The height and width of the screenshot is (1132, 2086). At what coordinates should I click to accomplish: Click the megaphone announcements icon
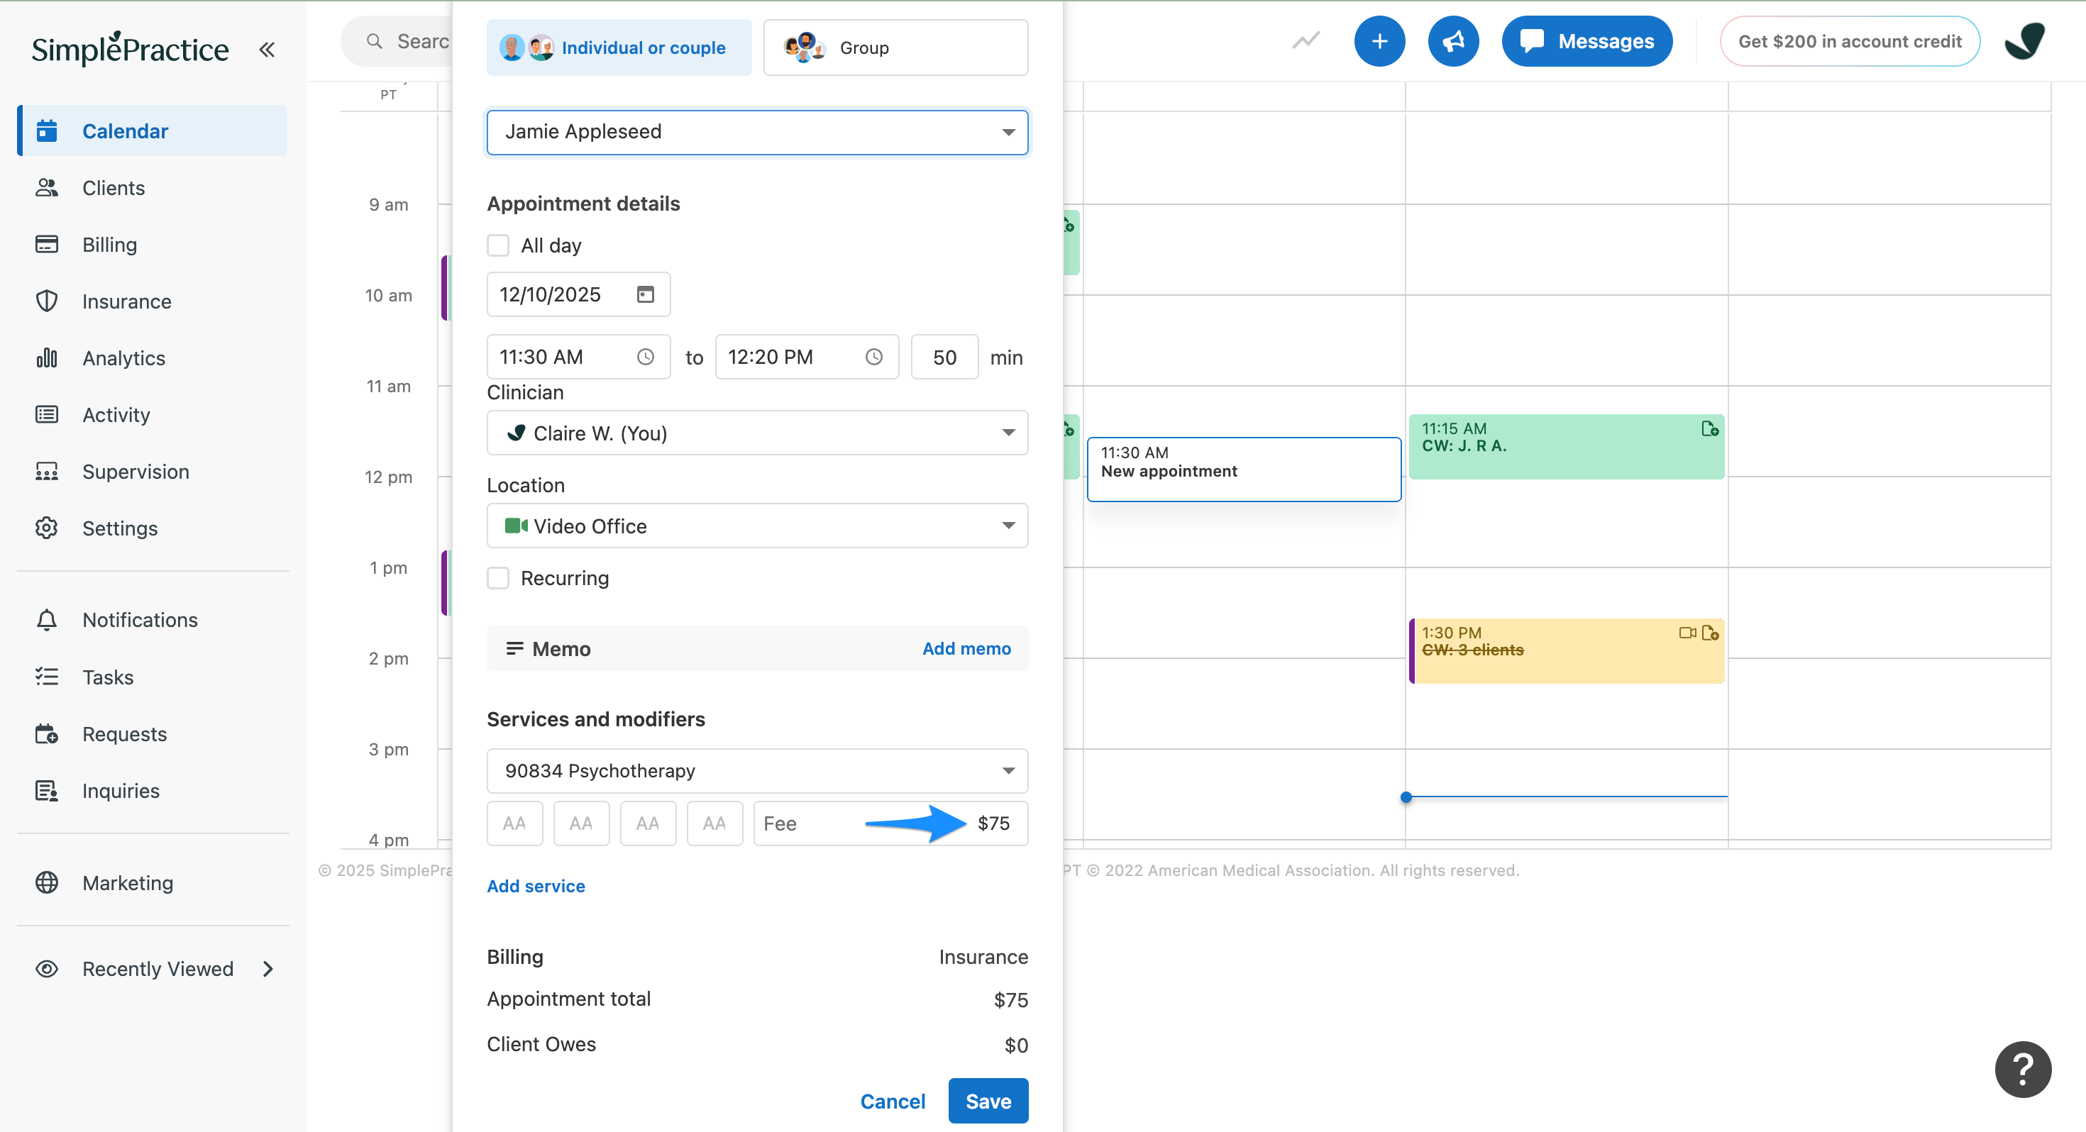tap(1453, 41)
